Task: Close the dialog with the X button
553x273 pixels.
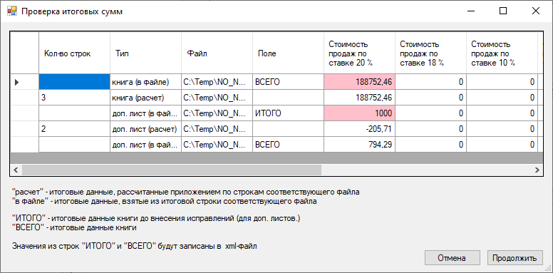Action: pyautogui.click(x=535, y=11)
